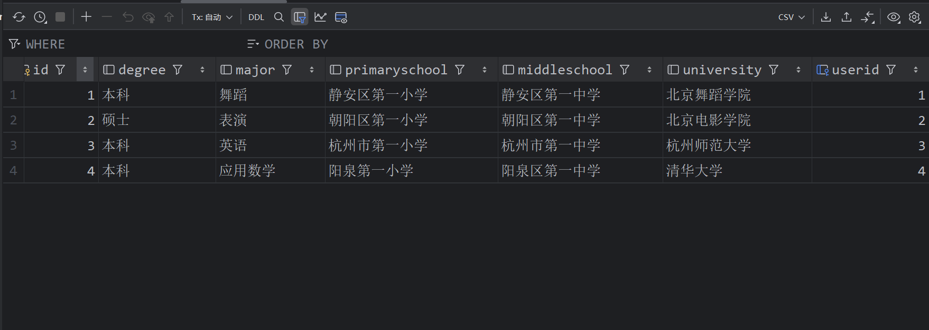Click the DDL button

coord(256,17)
